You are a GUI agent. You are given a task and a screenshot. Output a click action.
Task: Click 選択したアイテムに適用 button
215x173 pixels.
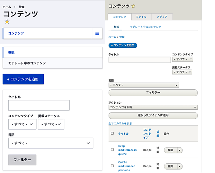[x=153, y=115]
